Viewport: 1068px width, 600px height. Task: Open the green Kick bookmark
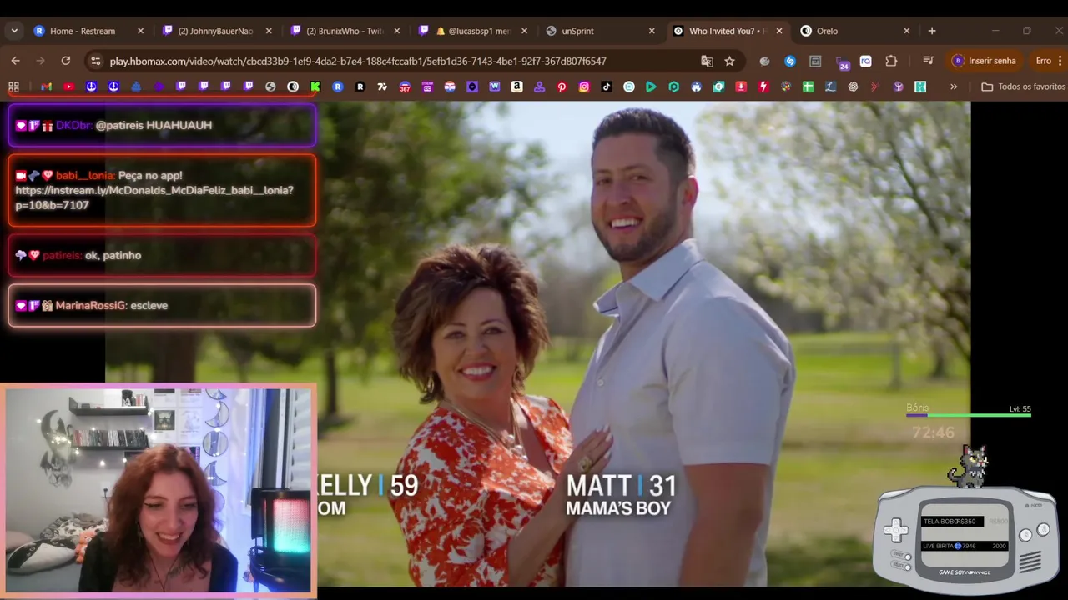315,87
